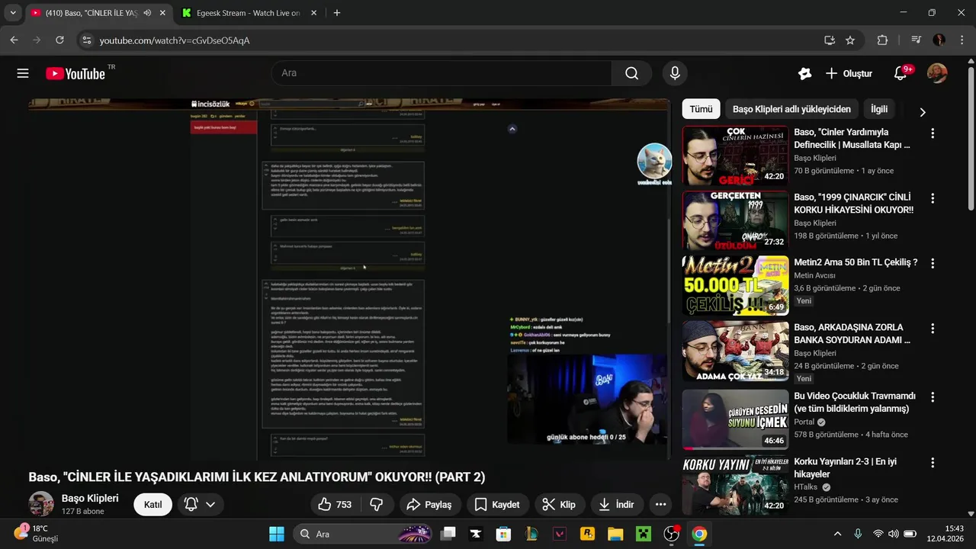
Task: Open the Ask sparkle icon beside Oluştur
Action: click(804, 73)
